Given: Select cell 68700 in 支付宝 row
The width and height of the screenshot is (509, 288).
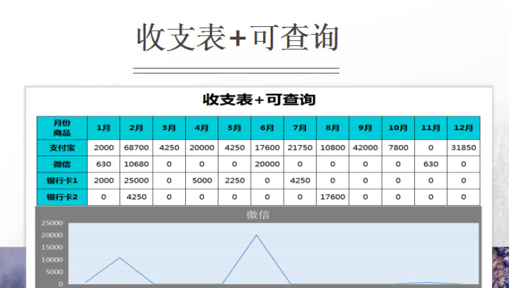Looking at the screenshot, I should [136, 148].
